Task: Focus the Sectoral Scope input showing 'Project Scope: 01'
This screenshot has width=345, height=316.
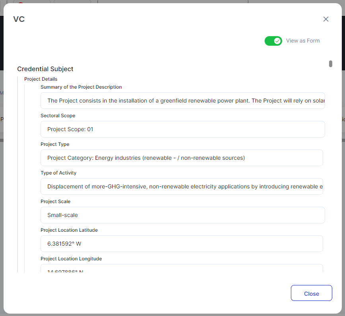Action: [182, 129]
